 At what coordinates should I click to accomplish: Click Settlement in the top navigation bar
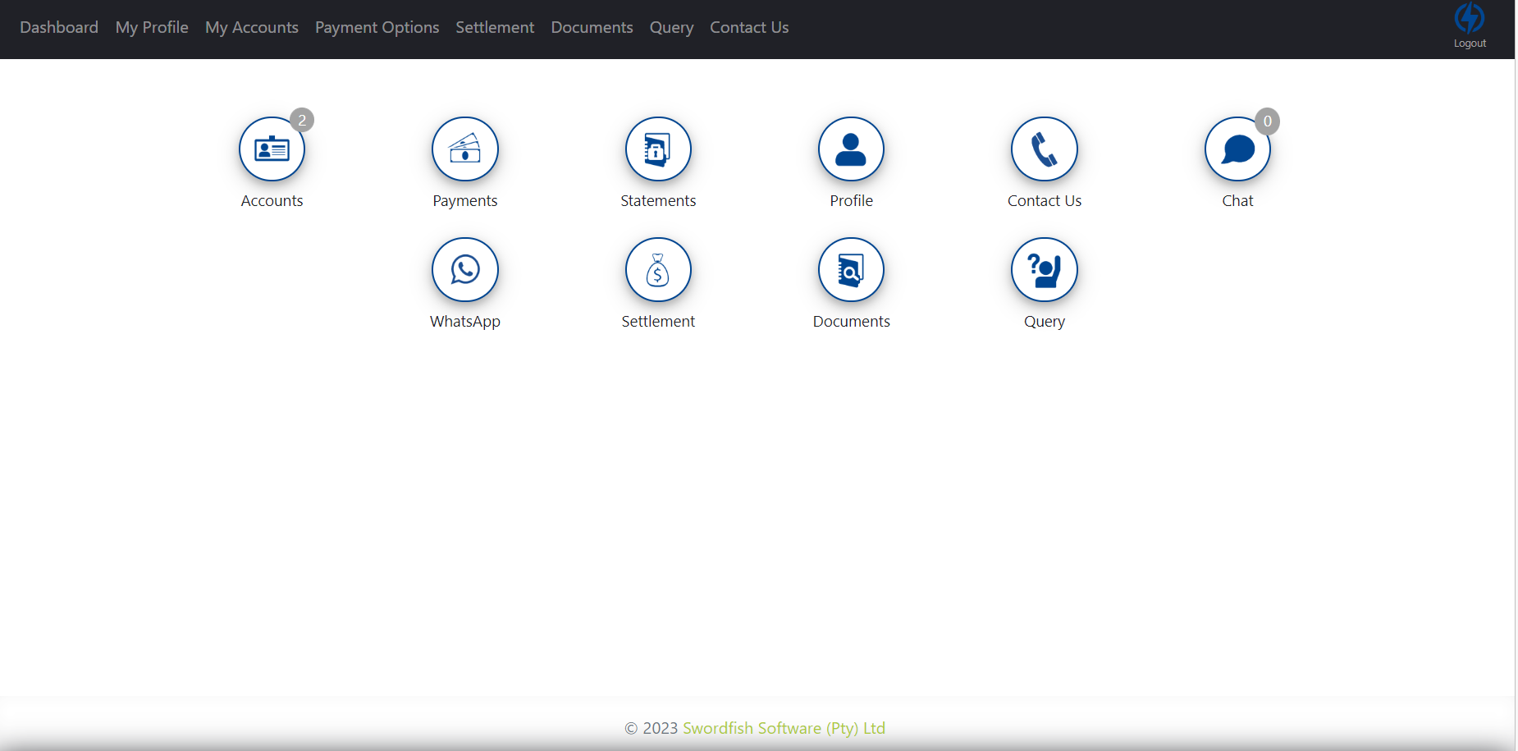[x=495, y=27]
